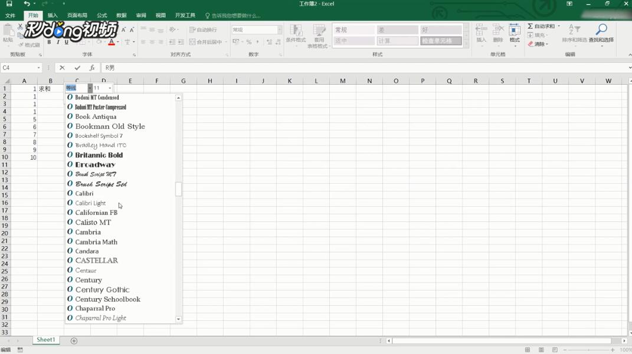Select the 差 cell style
This screenshot has height=354, width=632.
[397, 30]
